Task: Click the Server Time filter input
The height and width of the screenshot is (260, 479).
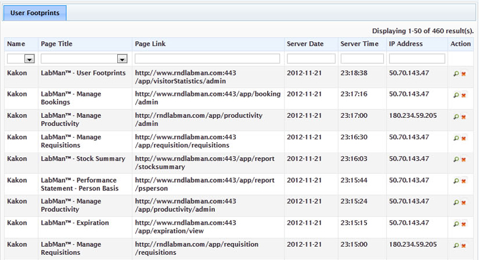Action: 362,59
